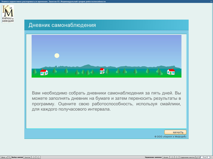Click the back arrow under Управление занятием

pyautogui.click(x=172, y=157)
